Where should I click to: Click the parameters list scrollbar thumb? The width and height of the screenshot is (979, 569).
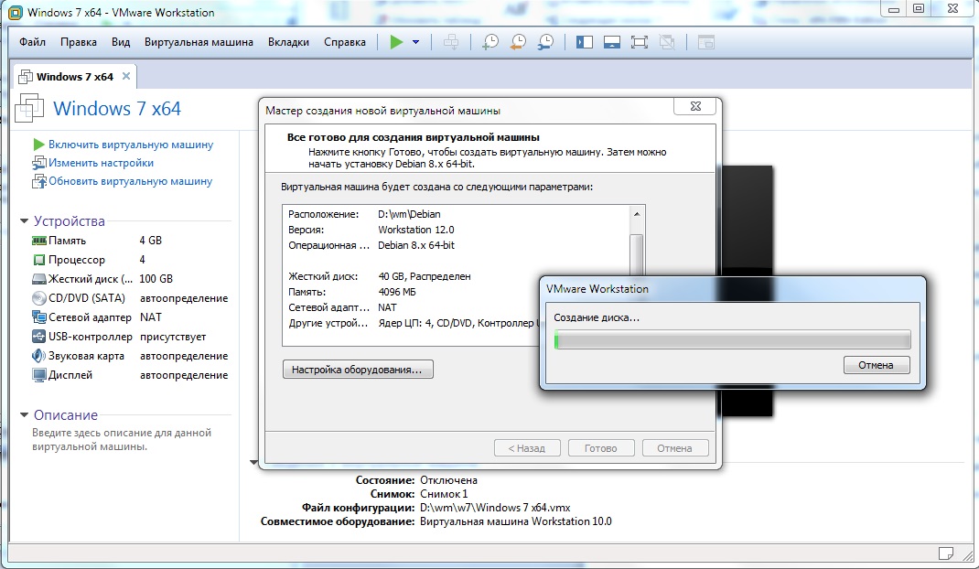pyautogui.click(x=636, y=256)
